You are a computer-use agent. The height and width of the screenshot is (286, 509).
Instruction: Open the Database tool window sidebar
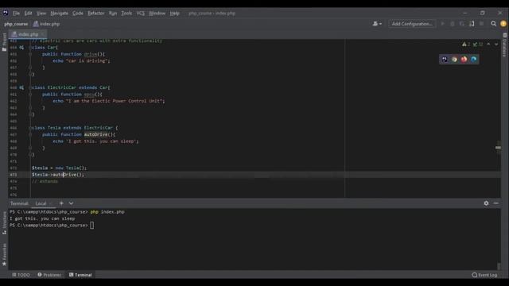pos(505,44)
